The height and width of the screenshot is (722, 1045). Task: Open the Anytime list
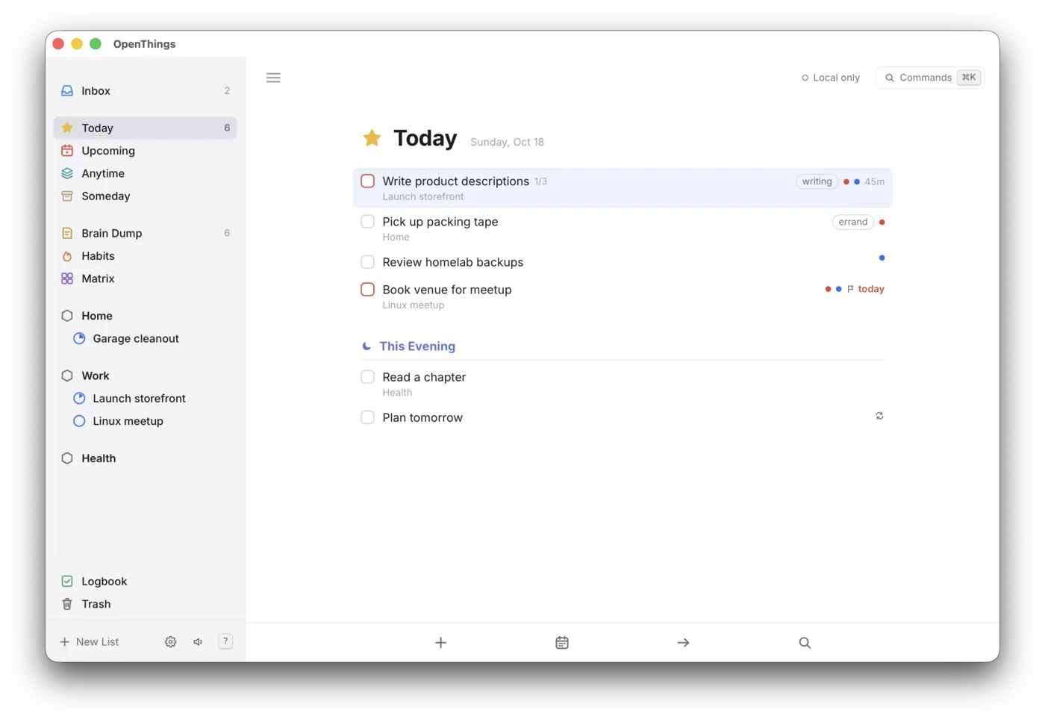145,173
